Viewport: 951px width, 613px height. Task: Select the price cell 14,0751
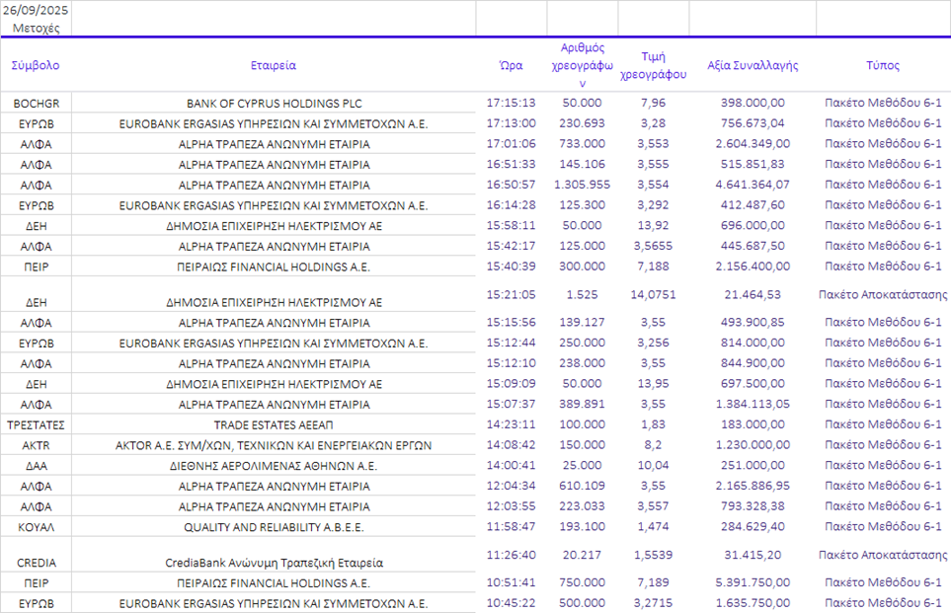[x=653, y=295]
